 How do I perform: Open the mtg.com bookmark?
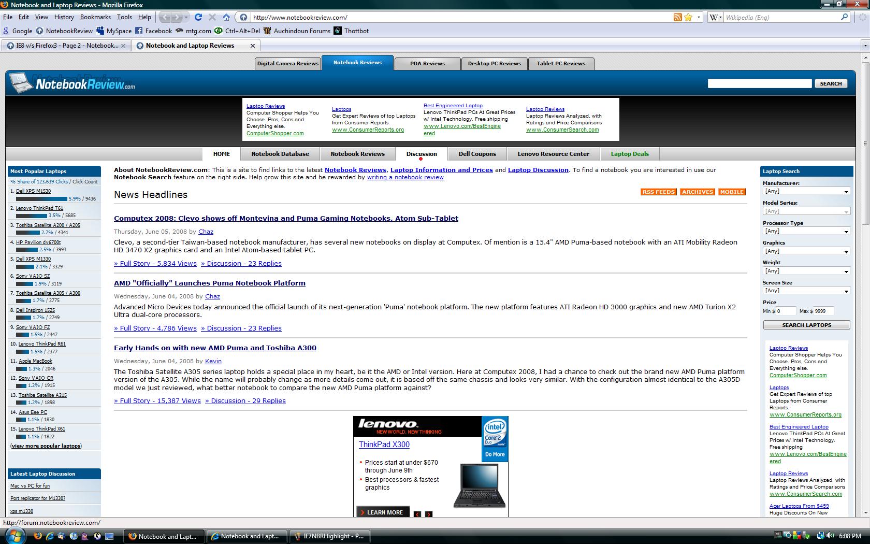point(193,31)
